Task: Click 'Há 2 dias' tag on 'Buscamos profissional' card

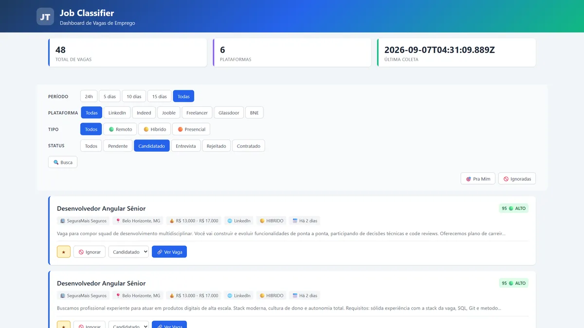Action: [305, 295]
